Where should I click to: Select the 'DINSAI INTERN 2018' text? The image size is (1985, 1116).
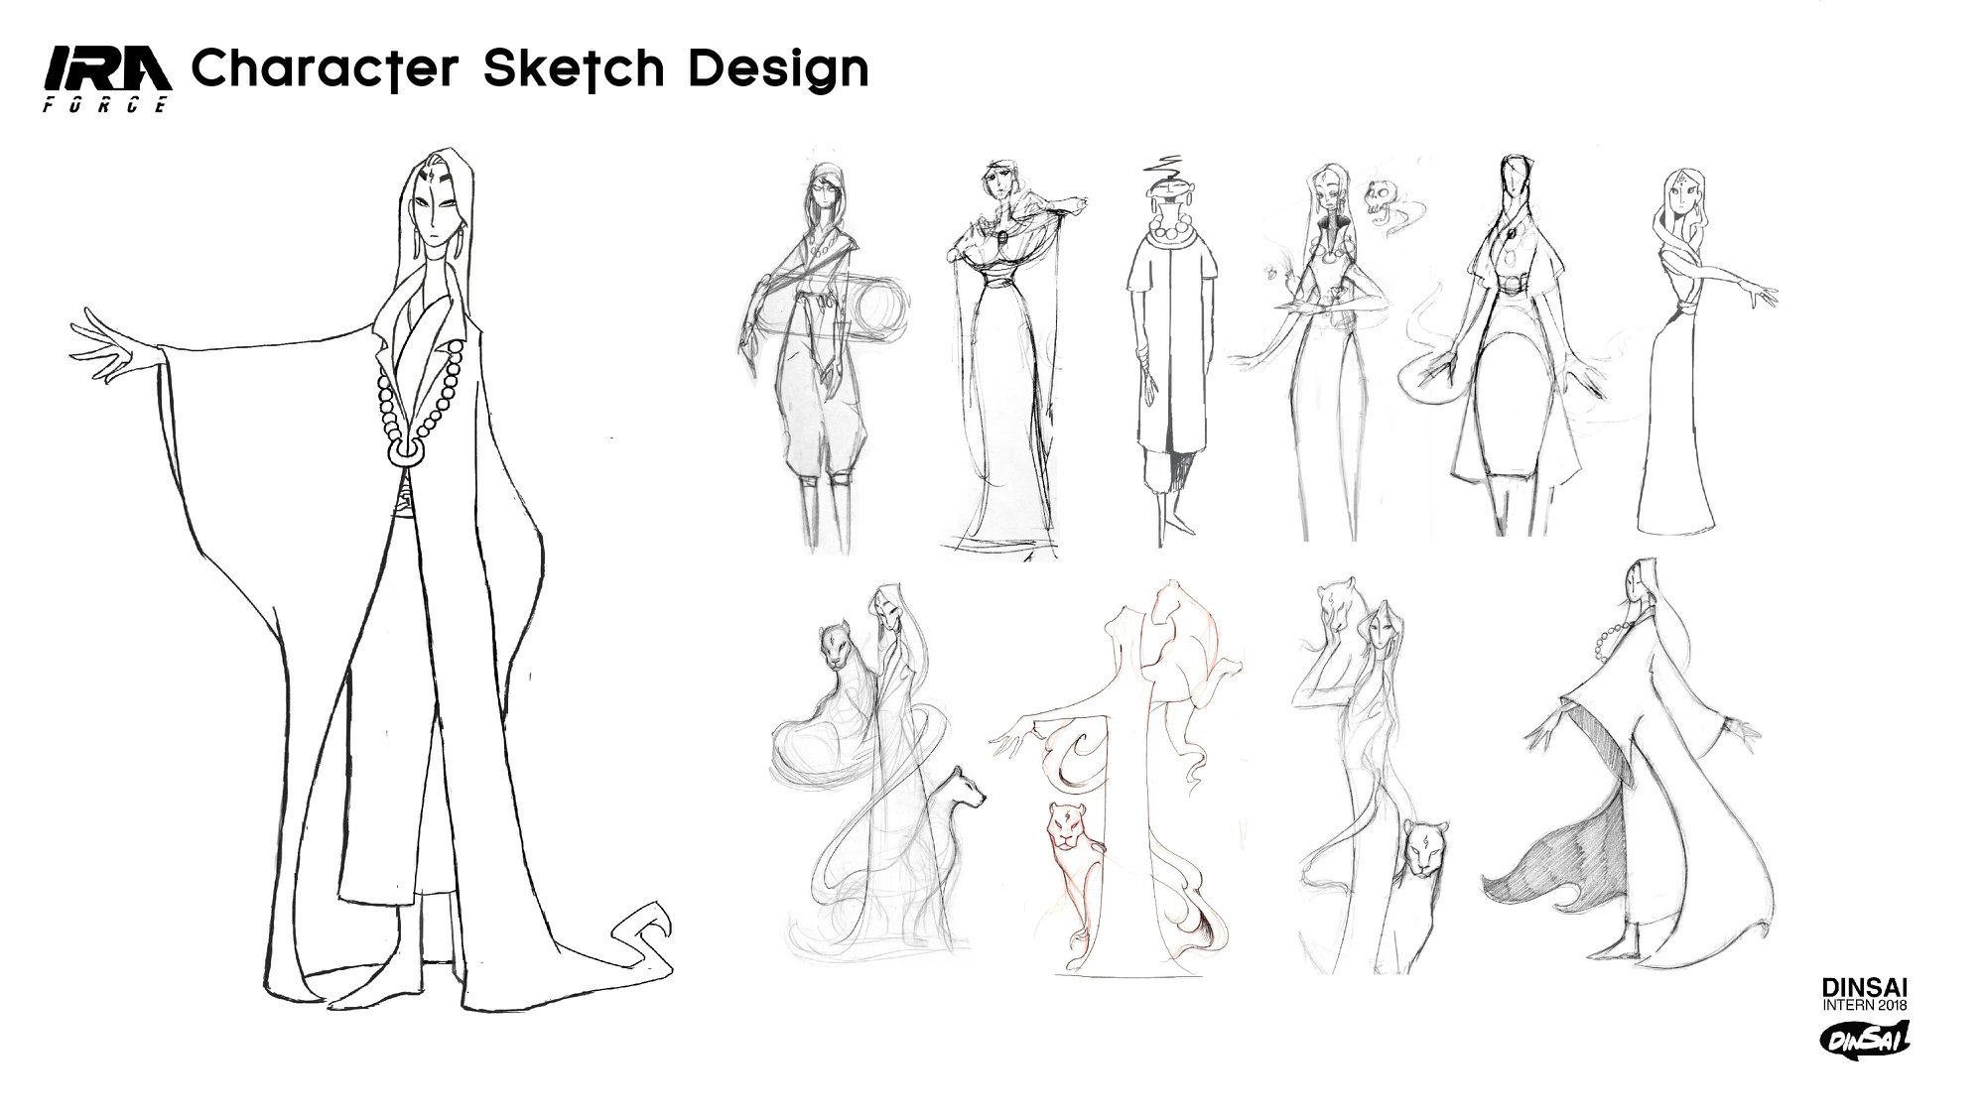tap(1865, 995)
